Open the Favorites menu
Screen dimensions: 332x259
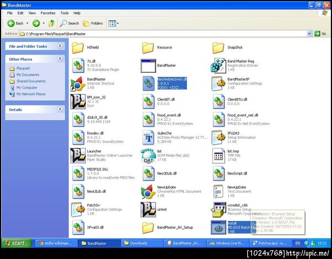(48, 13)
